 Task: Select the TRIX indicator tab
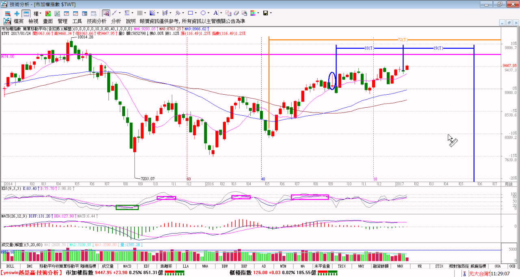(342, 266)
